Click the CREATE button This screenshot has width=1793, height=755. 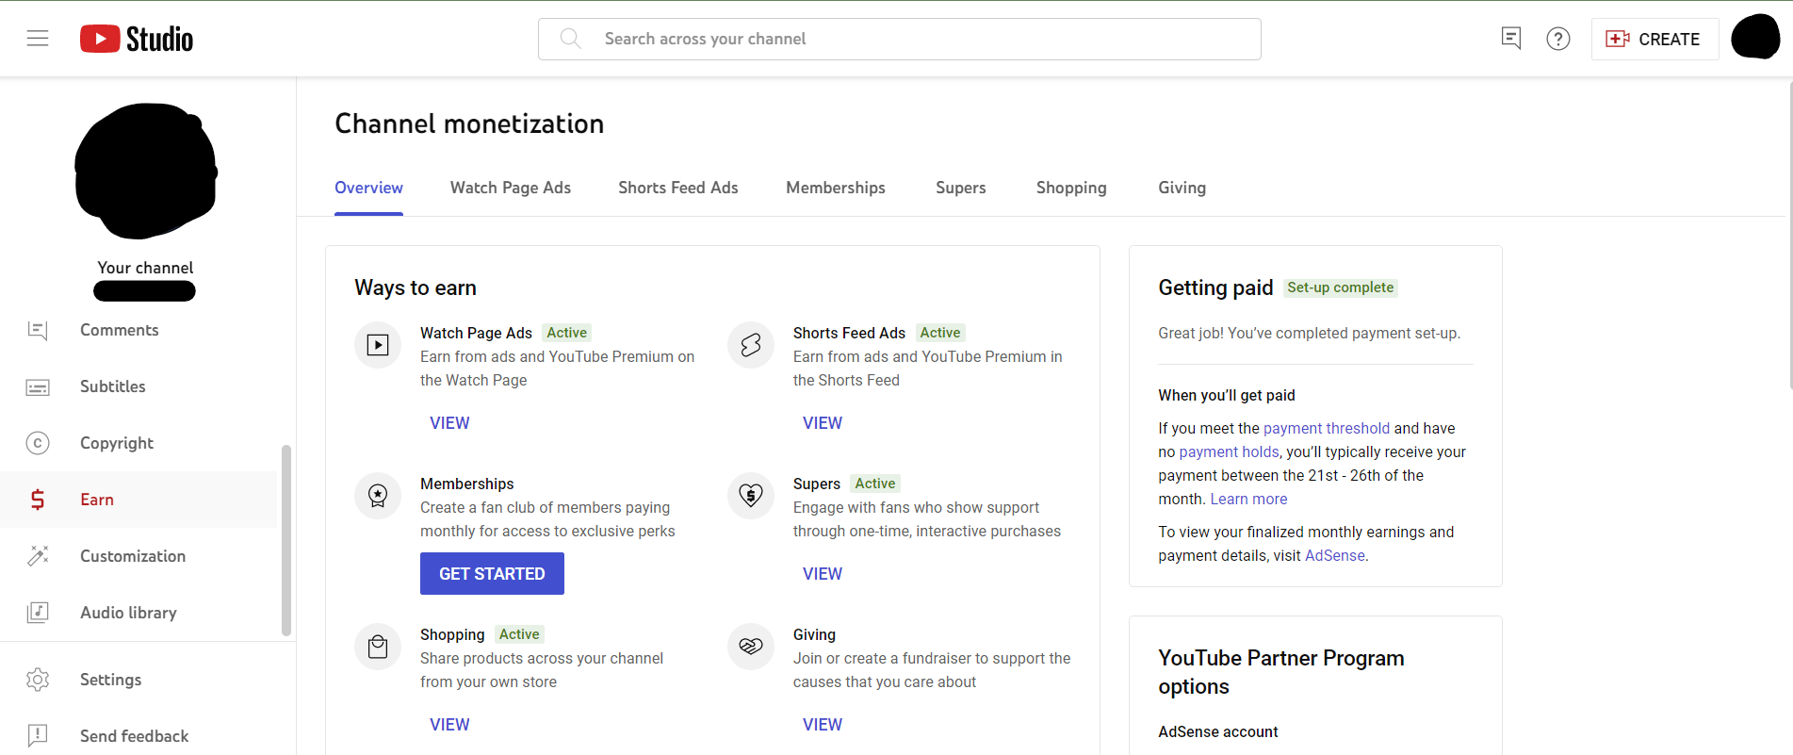[1654, 39]
